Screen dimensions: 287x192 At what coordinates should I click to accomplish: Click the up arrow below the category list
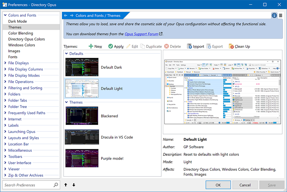[x=66, y=185]
